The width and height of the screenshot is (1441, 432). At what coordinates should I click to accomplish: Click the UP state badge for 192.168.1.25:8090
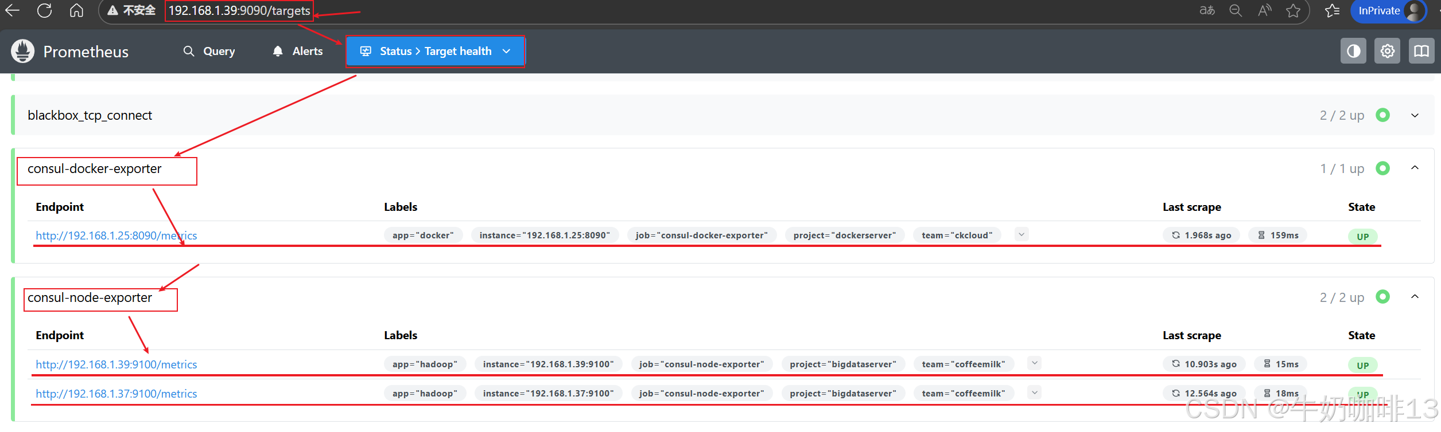(1362, 237)
